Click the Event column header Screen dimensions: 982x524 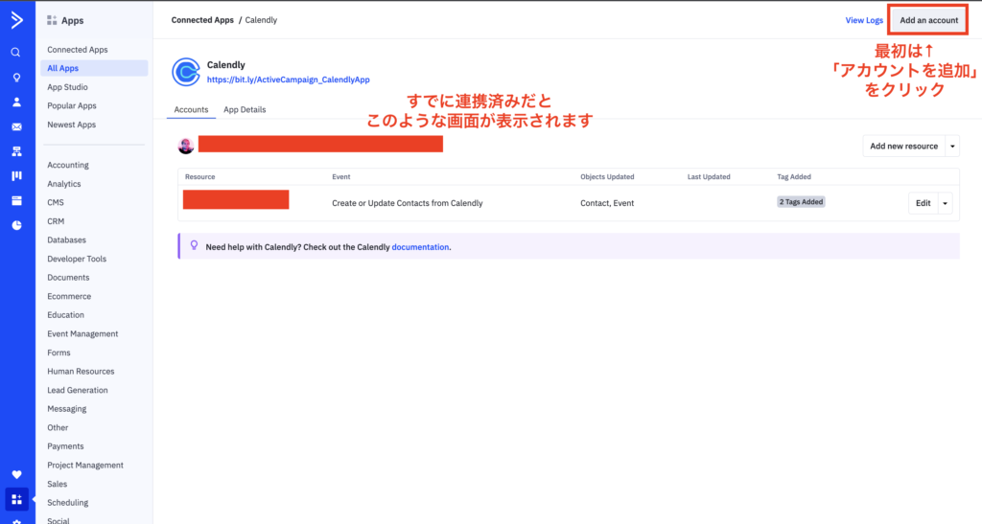pos(340,177)
